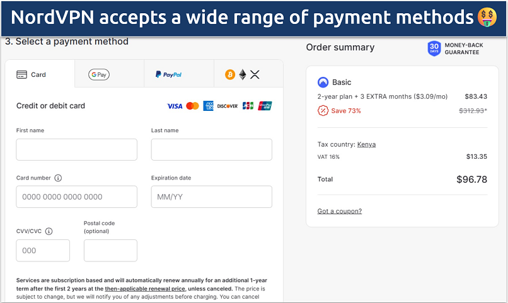This screenshot has width=508, height=303.
Task: Select the Card payment tab
Action: click(39, 74)
